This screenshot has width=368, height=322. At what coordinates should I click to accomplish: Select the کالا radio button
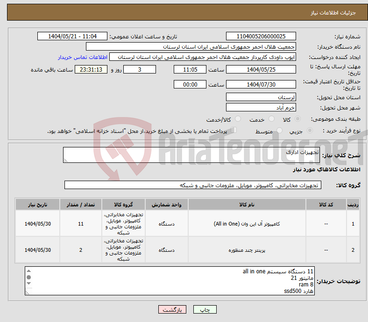[x=297, y=119]
